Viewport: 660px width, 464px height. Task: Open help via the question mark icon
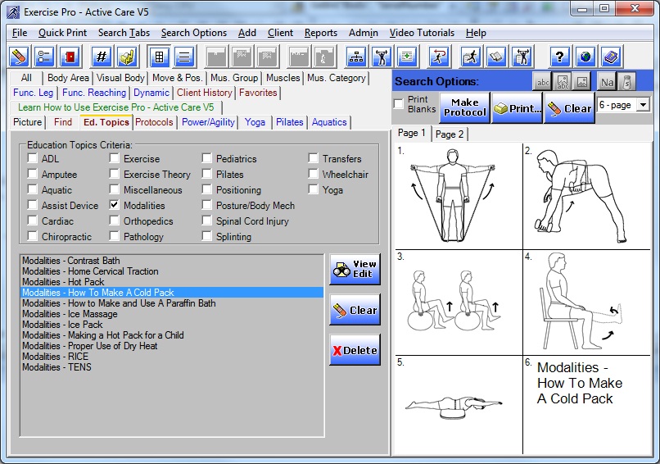click(559, 57)
